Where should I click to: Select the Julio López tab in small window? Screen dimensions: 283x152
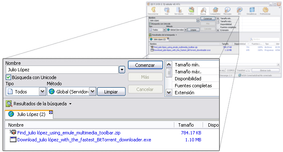pos(159,39)
